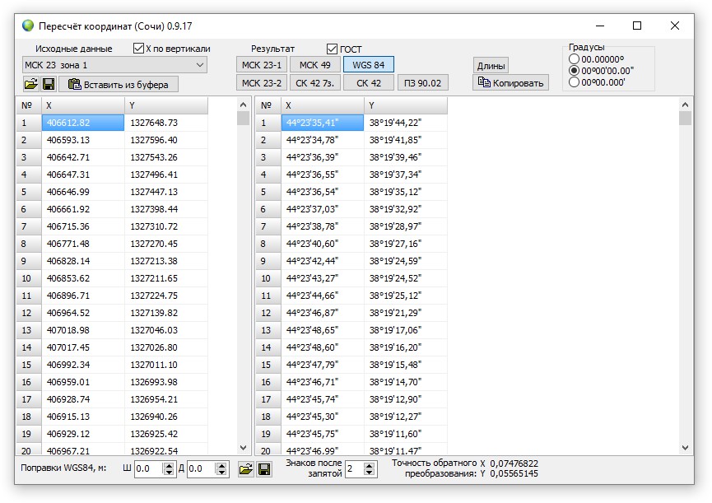Select row 16 header in result table
This screenshot has height=503, width=712.
(268, 382)
